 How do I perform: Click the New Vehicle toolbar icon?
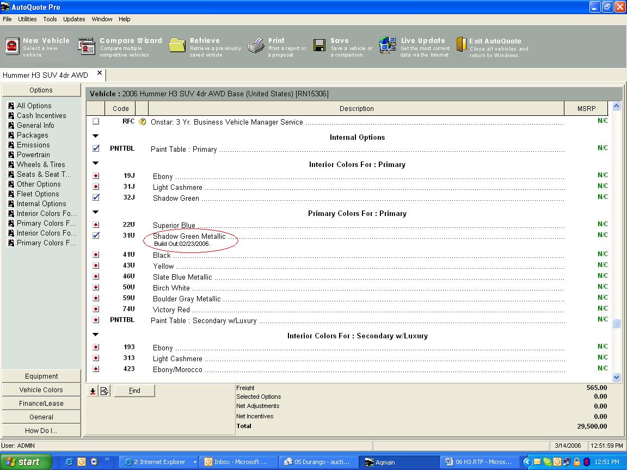pos(12,46)
